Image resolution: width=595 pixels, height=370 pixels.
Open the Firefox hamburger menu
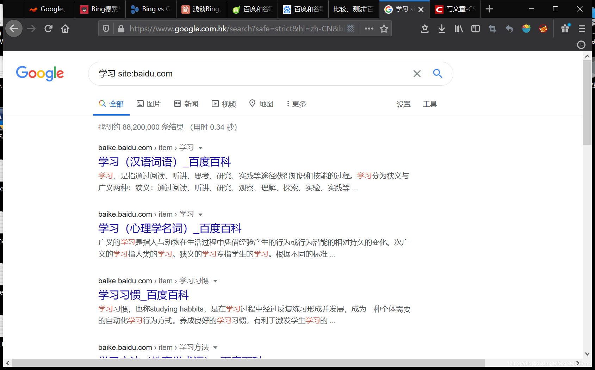click(x=582, y=29)
